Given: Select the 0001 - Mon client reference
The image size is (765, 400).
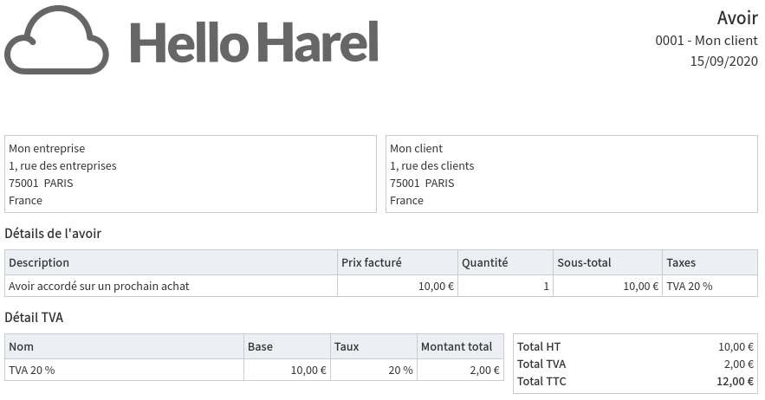Looking at the screenshot, I should coord(706,40).
